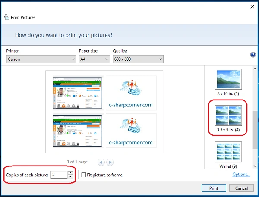The width and height of the screenshot is (259, 197).
Task: Click the layout list scrollbar thumb
Action: pos(255,130)
